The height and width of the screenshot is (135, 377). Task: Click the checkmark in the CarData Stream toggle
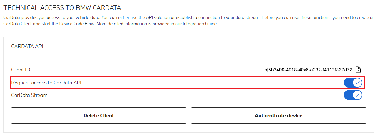click(357, 95)
